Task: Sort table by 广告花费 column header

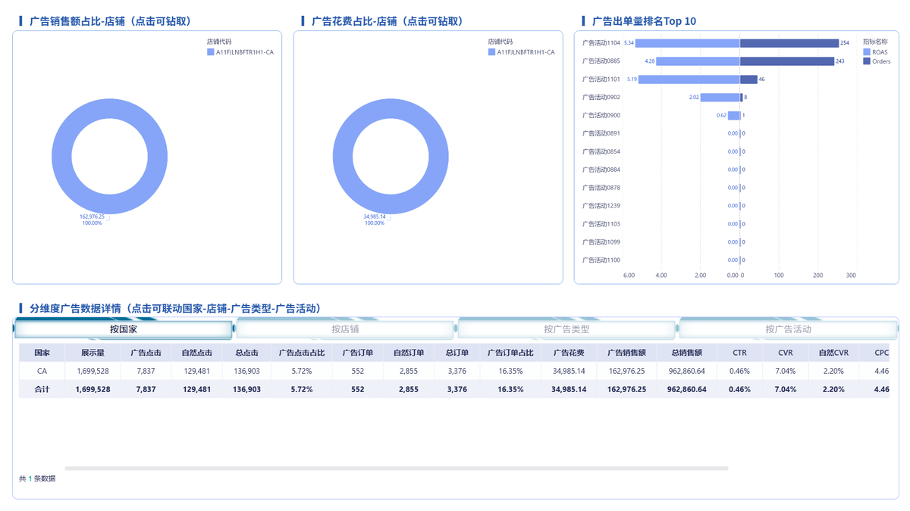Action: 569,353
